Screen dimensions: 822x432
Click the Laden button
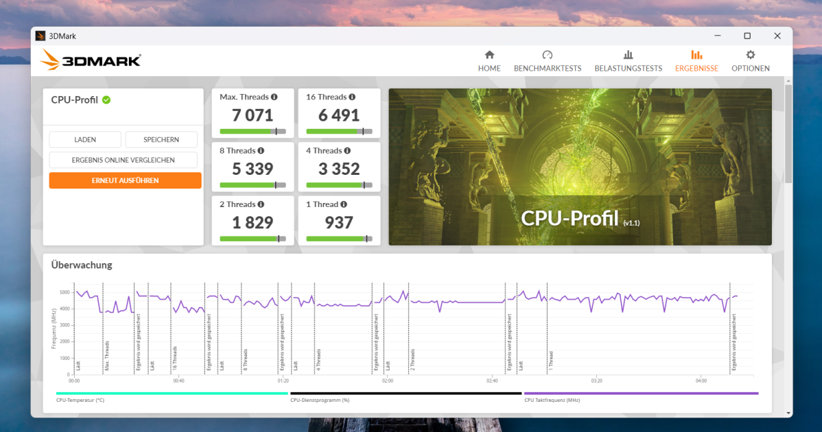point(85,140)
